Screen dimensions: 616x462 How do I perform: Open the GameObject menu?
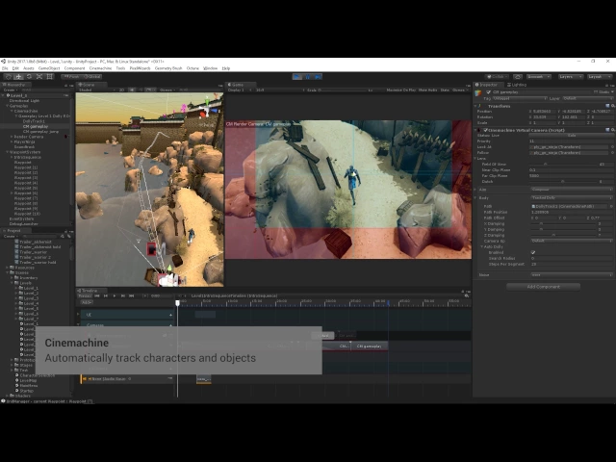[x=49, y=68]
